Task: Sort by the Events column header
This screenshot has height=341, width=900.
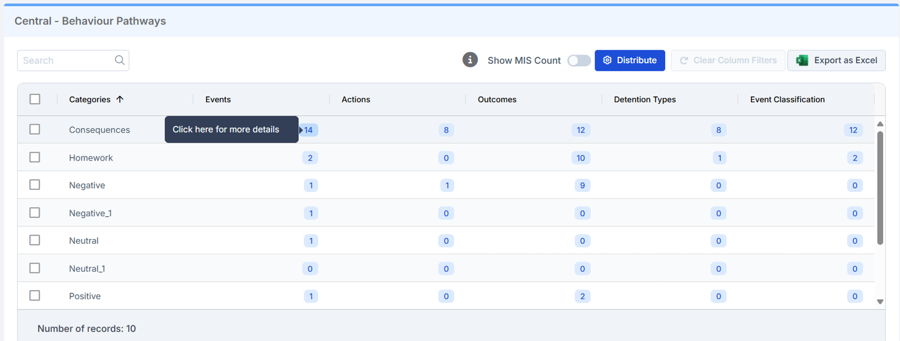Action: pyautogui.click(x=218, y=100)
